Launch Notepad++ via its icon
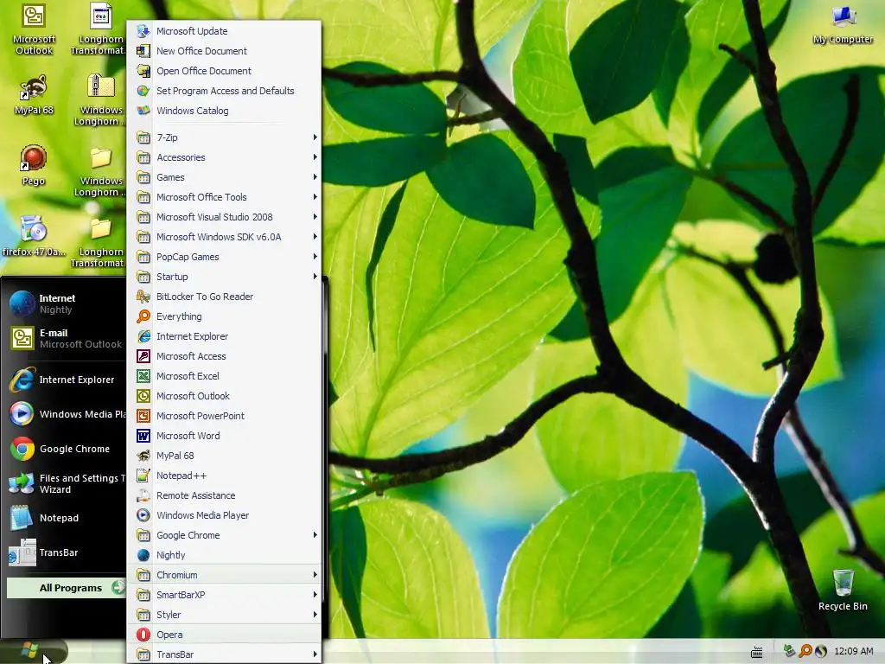 point(143,476)
